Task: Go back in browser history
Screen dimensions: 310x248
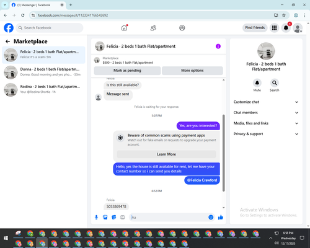Action: pyautogui.click(x=6, y=15)
